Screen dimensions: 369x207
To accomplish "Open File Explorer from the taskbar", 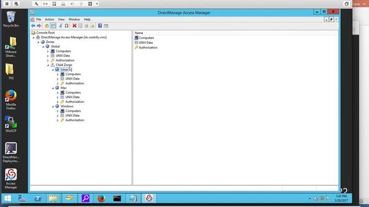I will coord(53,198).
